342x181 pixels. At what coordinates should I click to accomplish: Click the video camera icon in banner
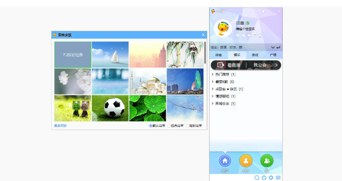[220, 65]
